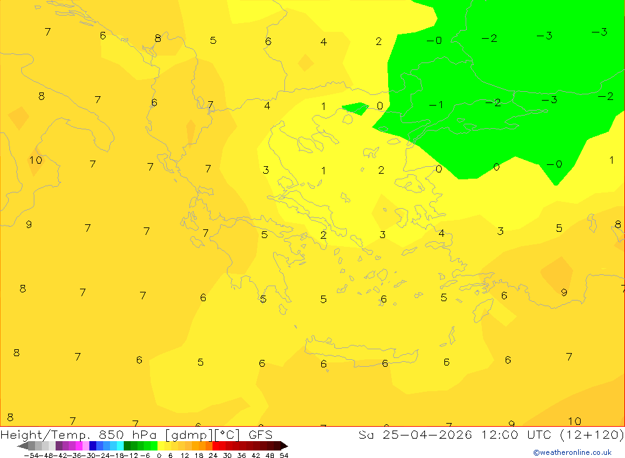Click the '0' color scale label
This screenshot has width=625, height=458.
[159, 456]
